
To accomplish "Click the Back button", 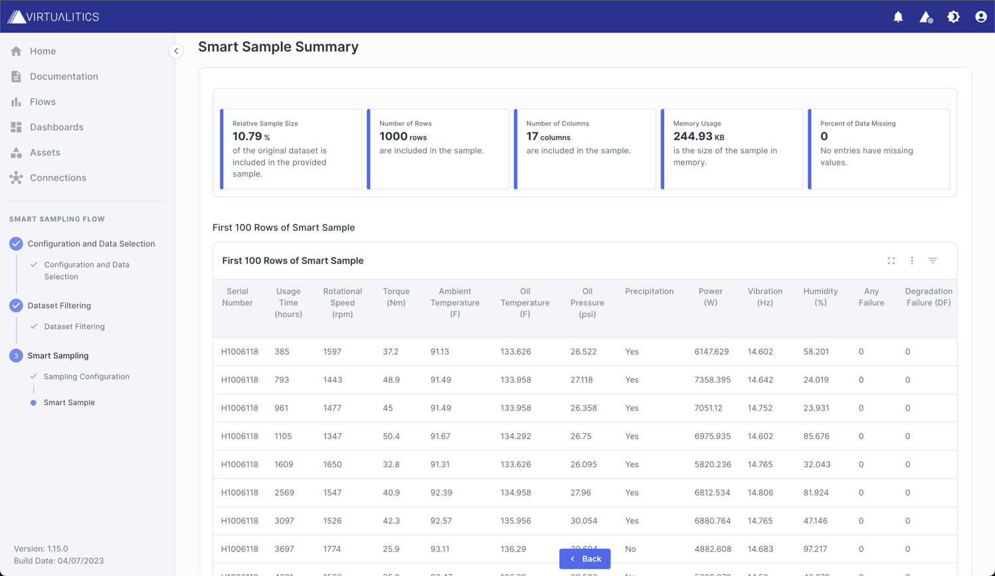I will (x=585, y=559).
